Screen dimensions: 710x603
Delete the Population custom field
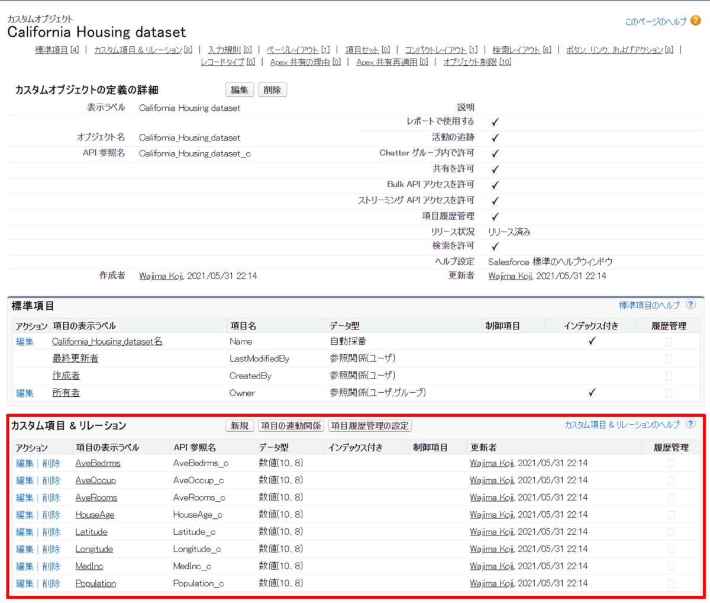[x=51, y=583]
